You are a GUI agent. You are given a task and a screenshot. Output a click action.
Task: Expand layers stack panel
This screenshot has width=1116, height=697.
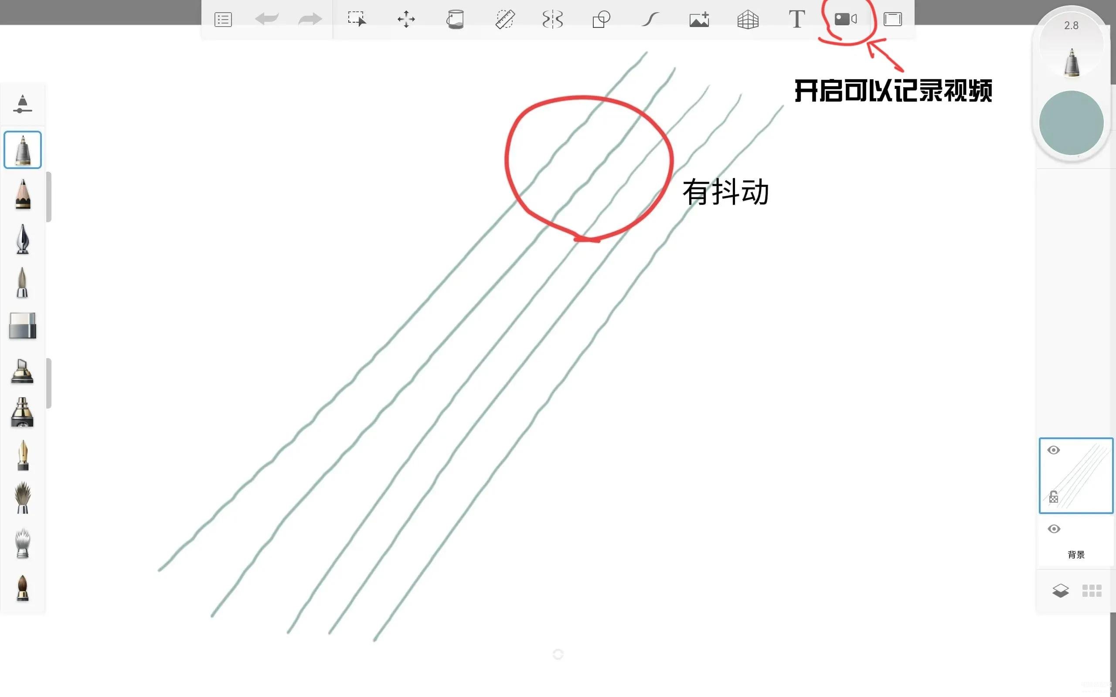[1061, 590]
